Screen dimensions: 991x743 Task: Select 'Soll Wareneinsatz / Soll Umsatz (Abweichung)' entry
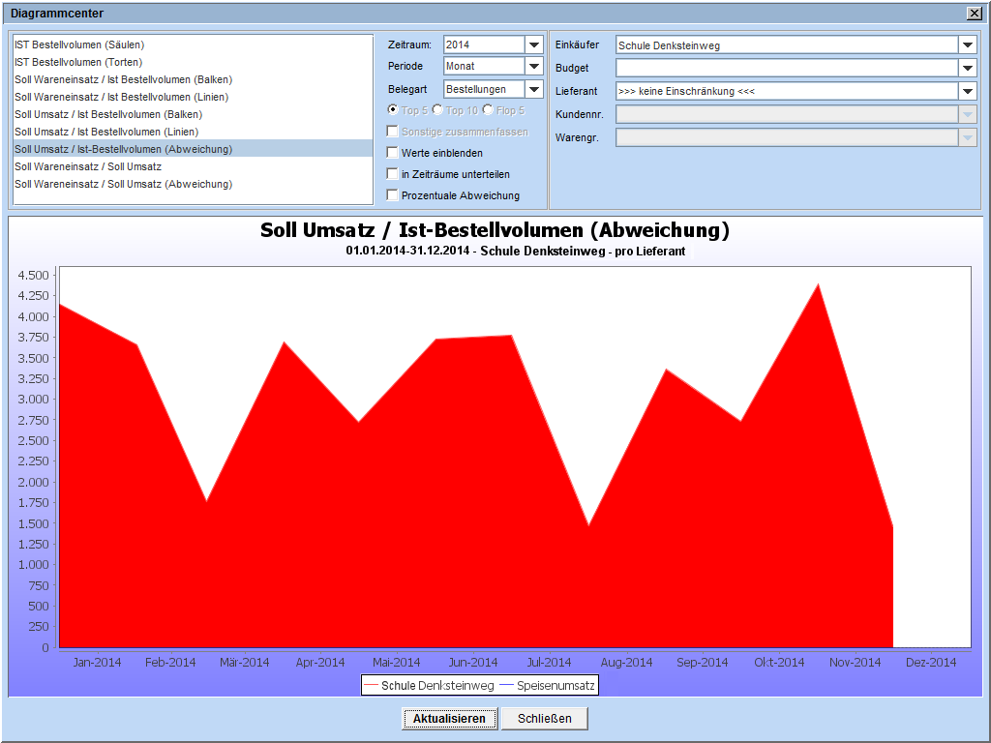point(123,184)
